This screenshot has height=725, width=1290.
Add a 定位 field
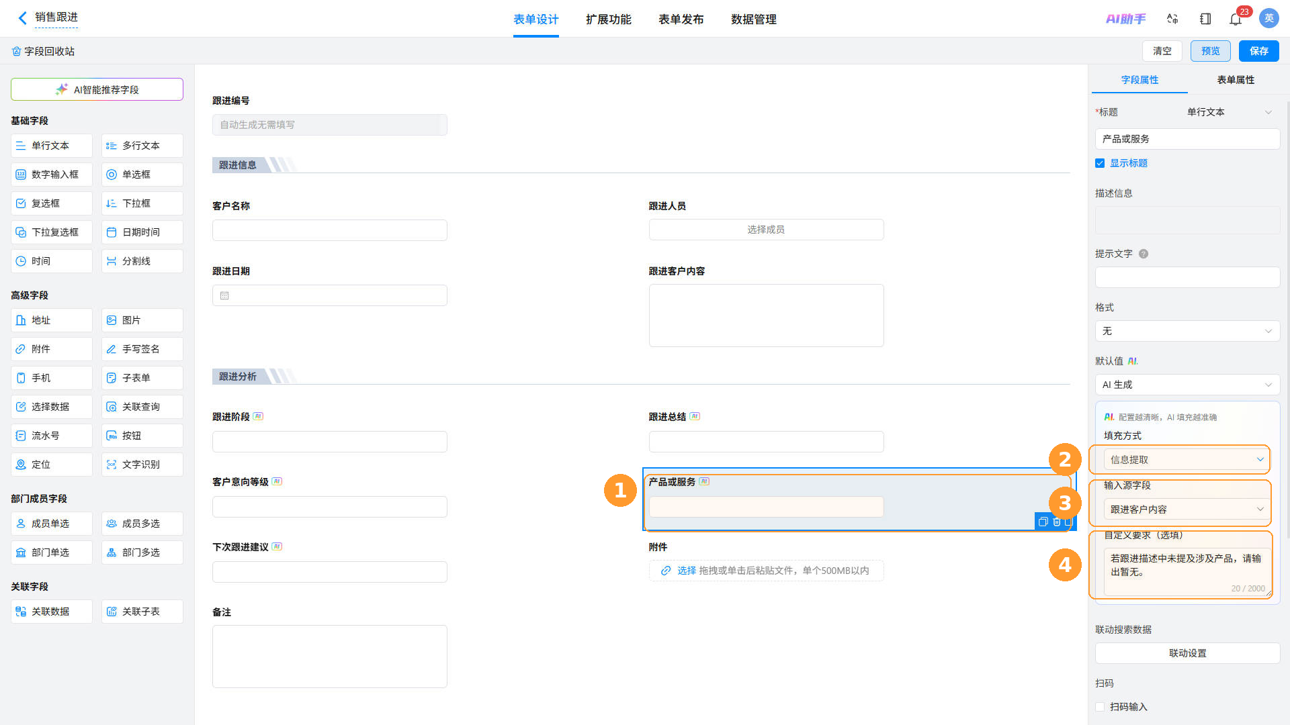[52, 465]
